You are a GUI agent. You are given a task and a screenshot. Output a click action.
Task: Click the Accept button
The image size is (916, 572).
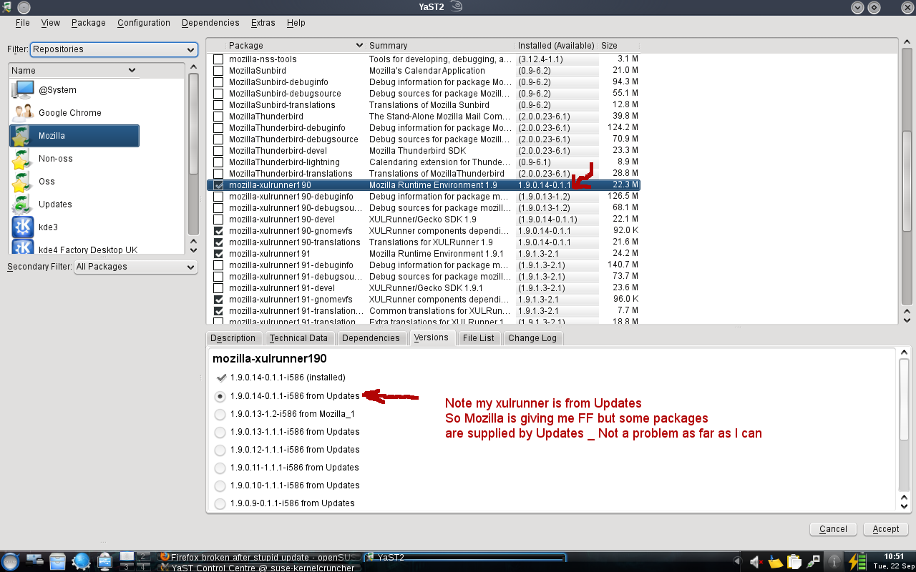click(x=885, y=529)
